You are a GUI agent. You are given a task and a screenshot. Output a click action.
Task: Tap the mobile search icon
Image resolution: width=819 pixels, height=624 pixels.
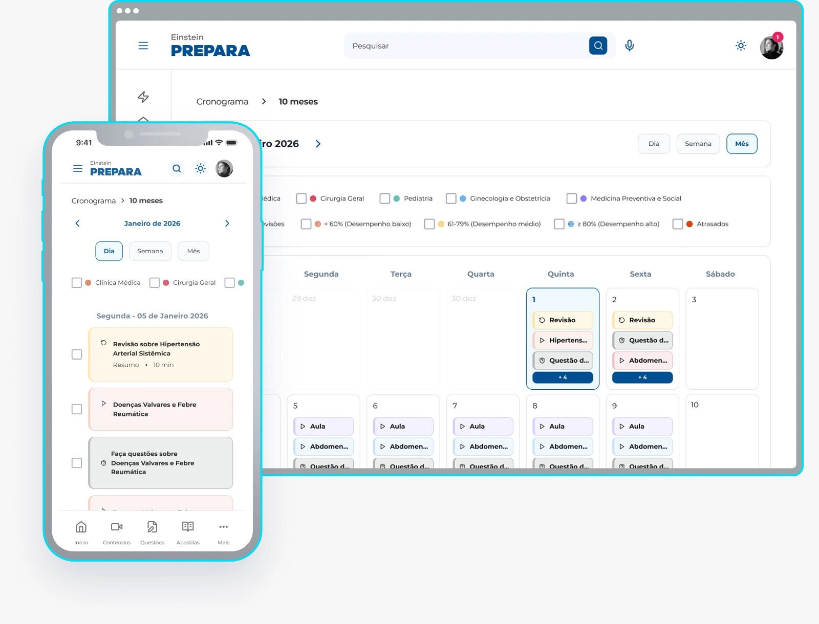[177, 168]
